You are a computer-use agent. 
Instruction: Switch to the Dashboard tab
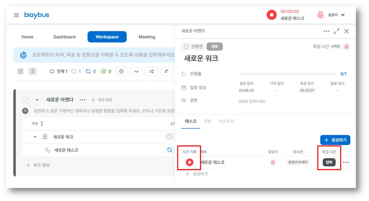pos(65,37)
